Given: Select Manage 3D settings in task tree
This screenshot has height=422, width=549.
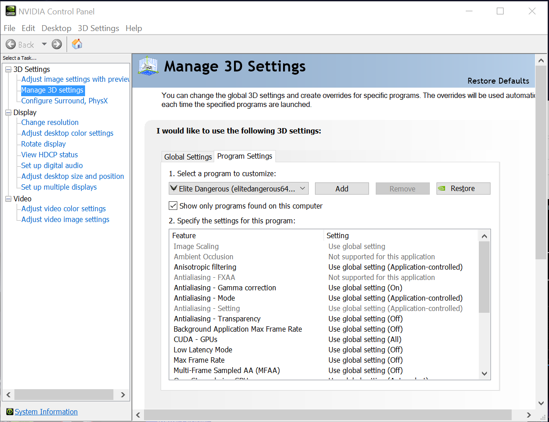Looking at the screenshot, I should [52, 90].
